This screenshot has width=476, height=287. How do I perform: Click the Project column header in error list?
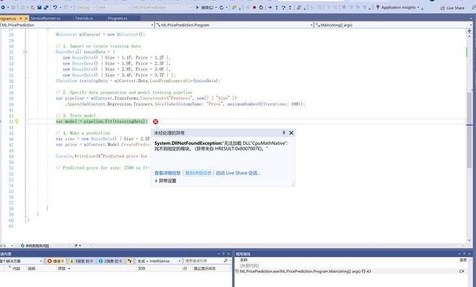click(62, 269)
